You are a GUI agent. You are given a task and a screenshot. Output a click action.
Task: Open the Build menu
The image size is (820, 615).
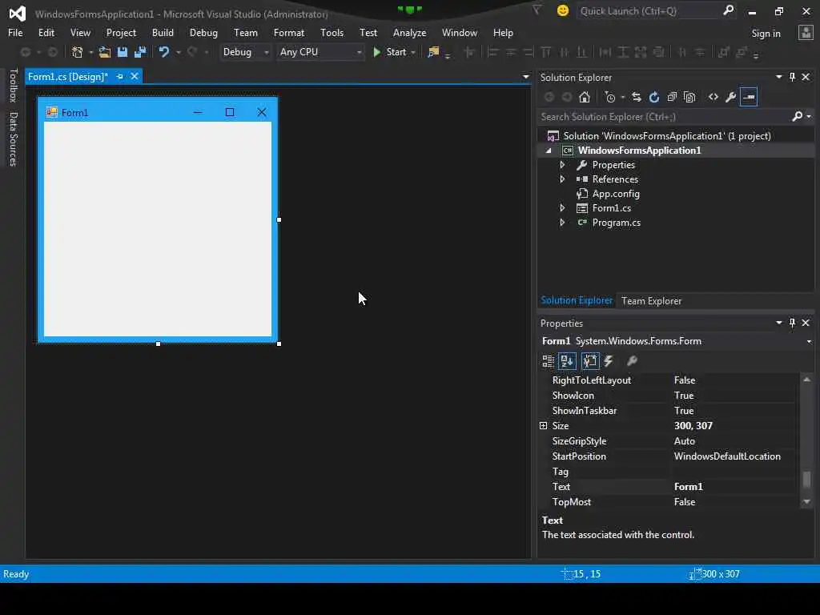[163, 32]
